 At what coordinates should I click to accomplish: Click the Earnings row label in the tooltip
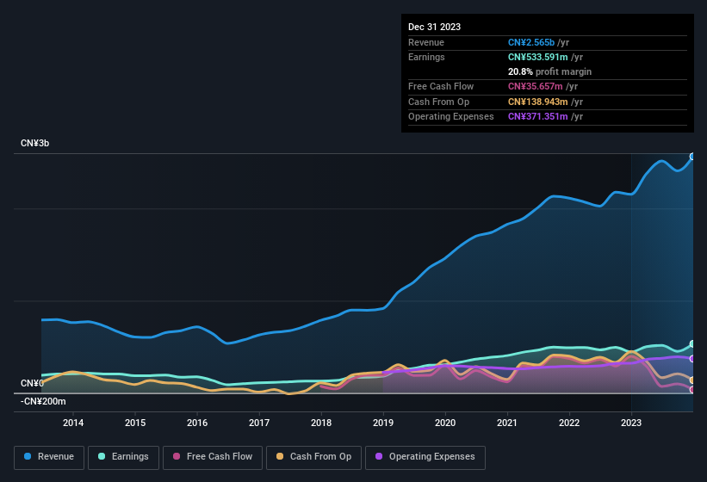pos(426,57)
